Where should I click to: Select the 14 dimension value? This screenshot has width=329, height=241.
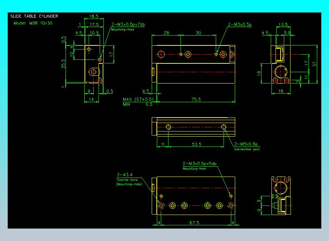pyautogui.click(x=91, y=99)
